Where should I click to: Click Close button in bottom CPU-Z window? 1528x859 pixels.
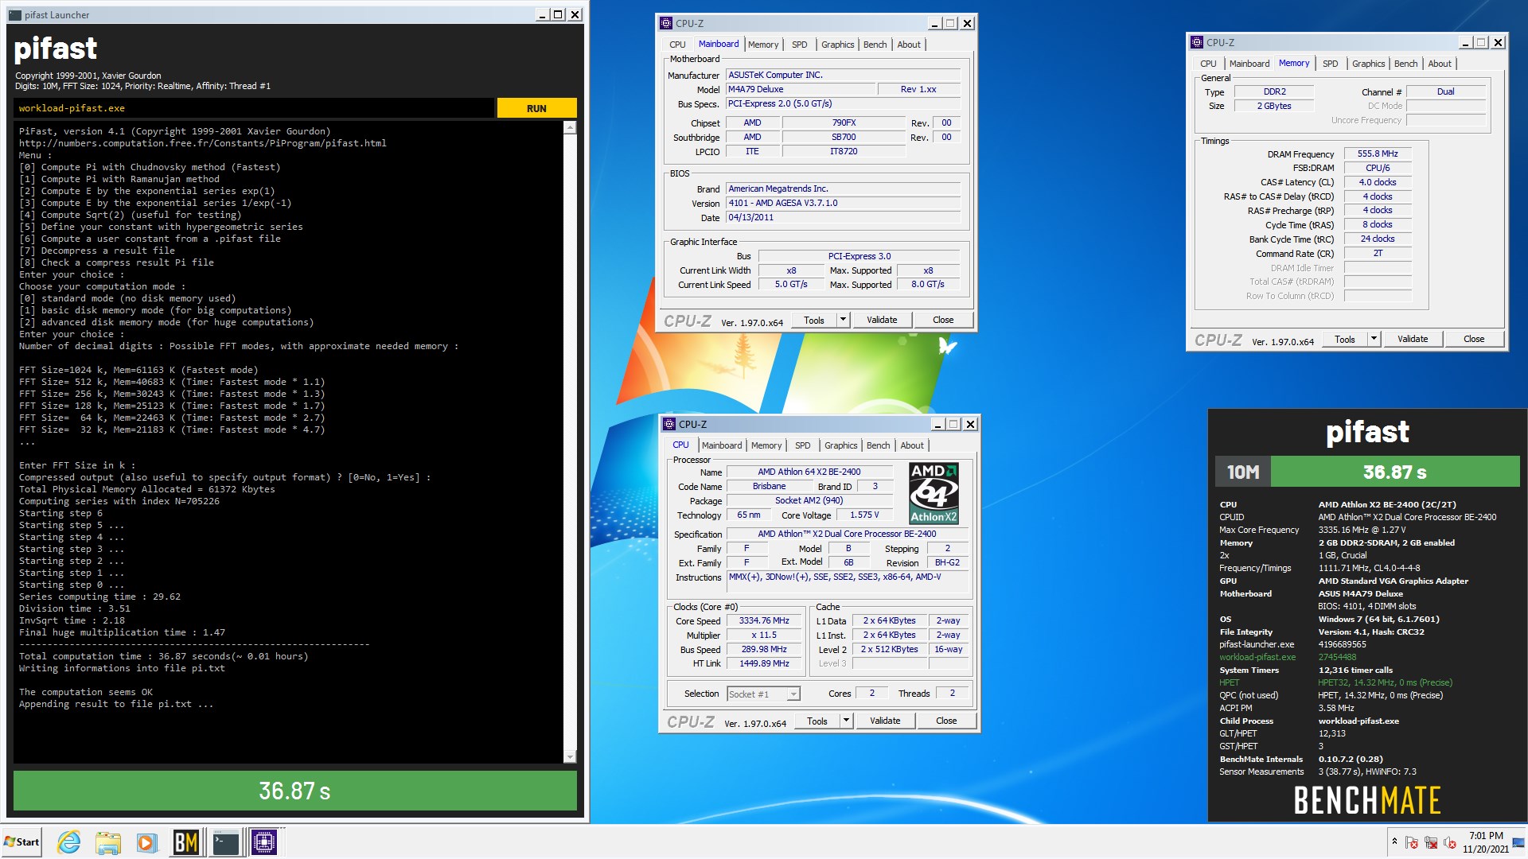tap(946, 721)
